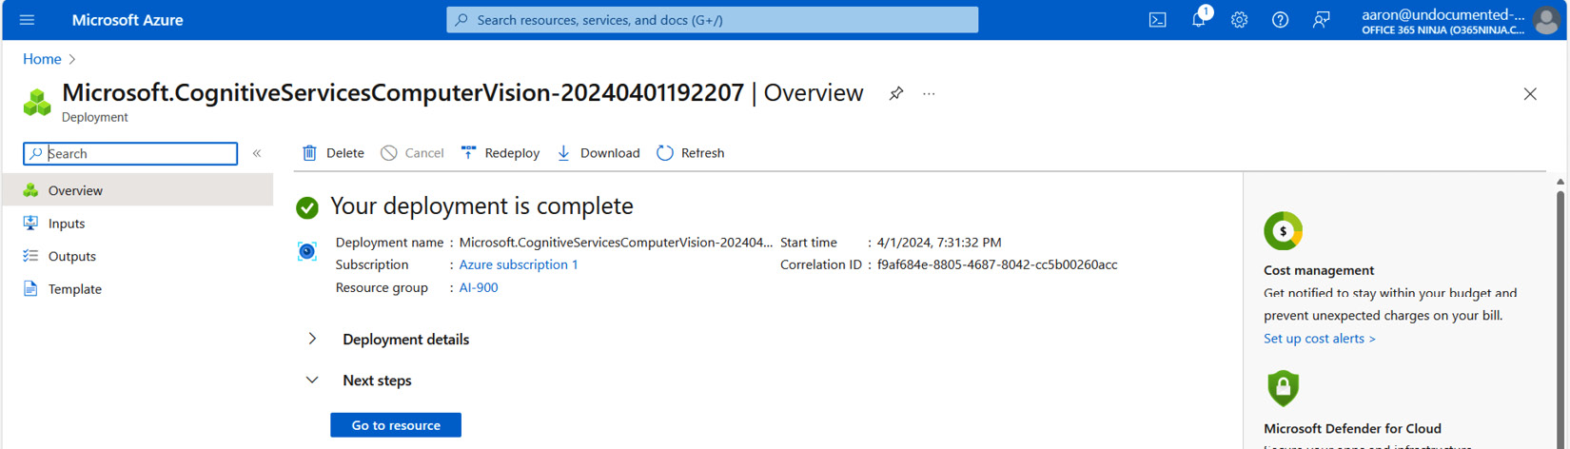
Task: Open the hamburger portal menu
Action: [x=27, y=19]
